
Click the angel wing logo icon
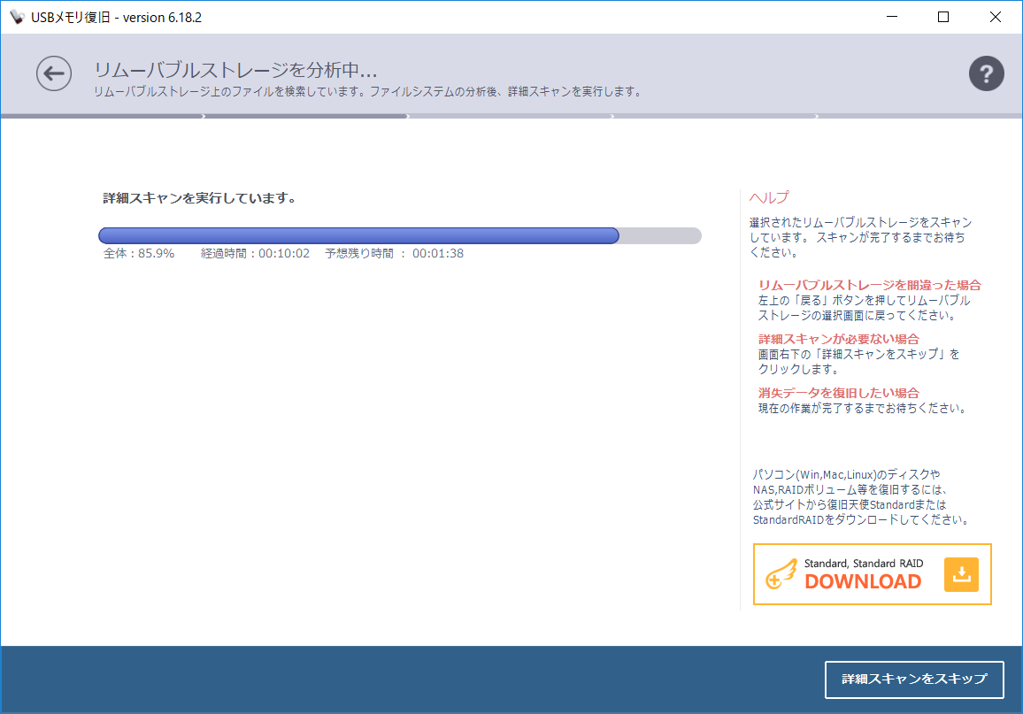click(781, 574)
